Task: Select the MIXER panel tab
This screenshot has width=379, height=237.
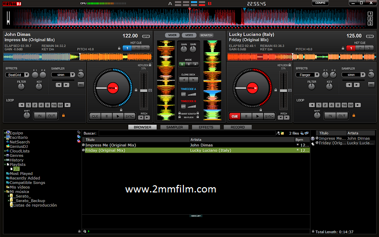Action: 172,35
